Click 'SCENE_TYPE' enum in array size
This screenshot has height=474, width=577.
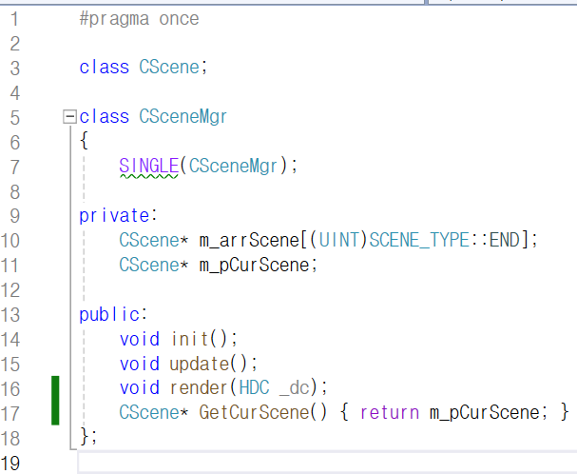click(x=419, y=240)
